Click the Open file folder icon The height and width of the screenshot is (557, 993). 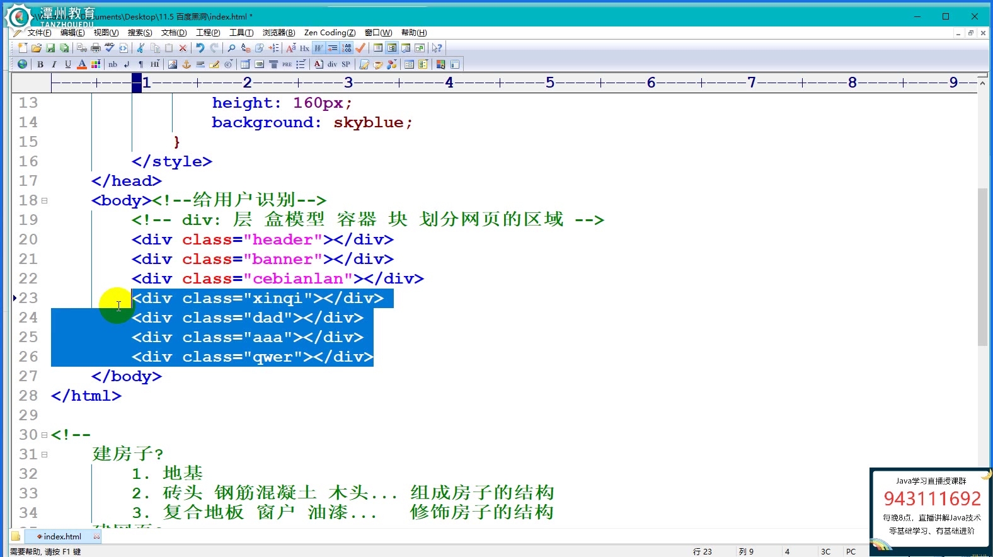(x=37, y=48)
